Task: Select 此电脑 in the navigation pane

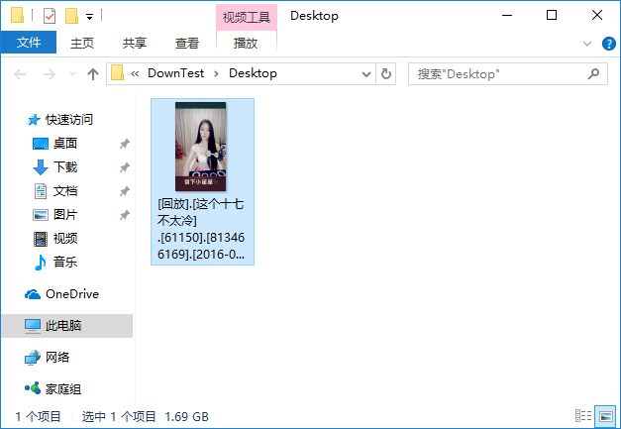Action: [x=67, y=326]
